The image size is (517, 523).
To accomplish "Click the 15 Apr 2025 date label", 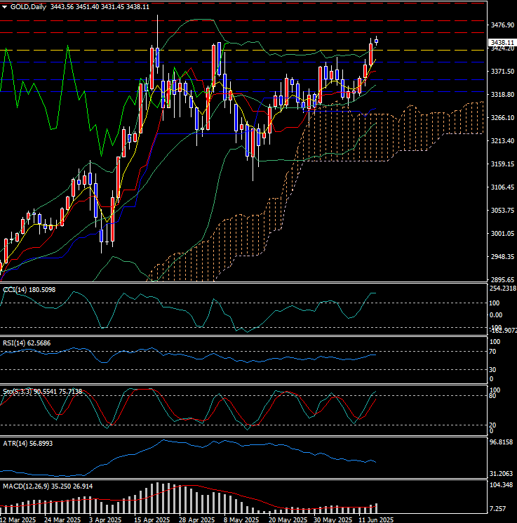I will click(x=152, y=519).
